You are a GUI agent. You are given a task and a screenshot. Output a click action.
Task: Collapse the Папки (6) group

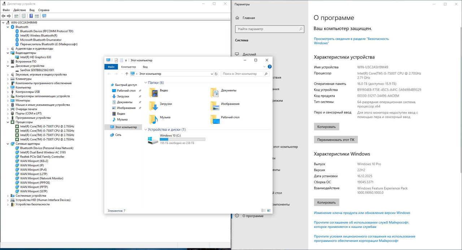(x=145, y=83)
